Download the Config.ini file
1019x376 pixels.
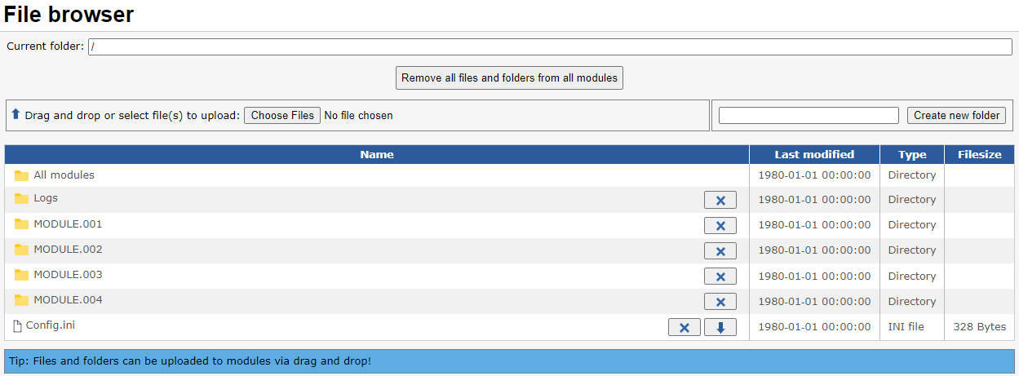point(720,327)
